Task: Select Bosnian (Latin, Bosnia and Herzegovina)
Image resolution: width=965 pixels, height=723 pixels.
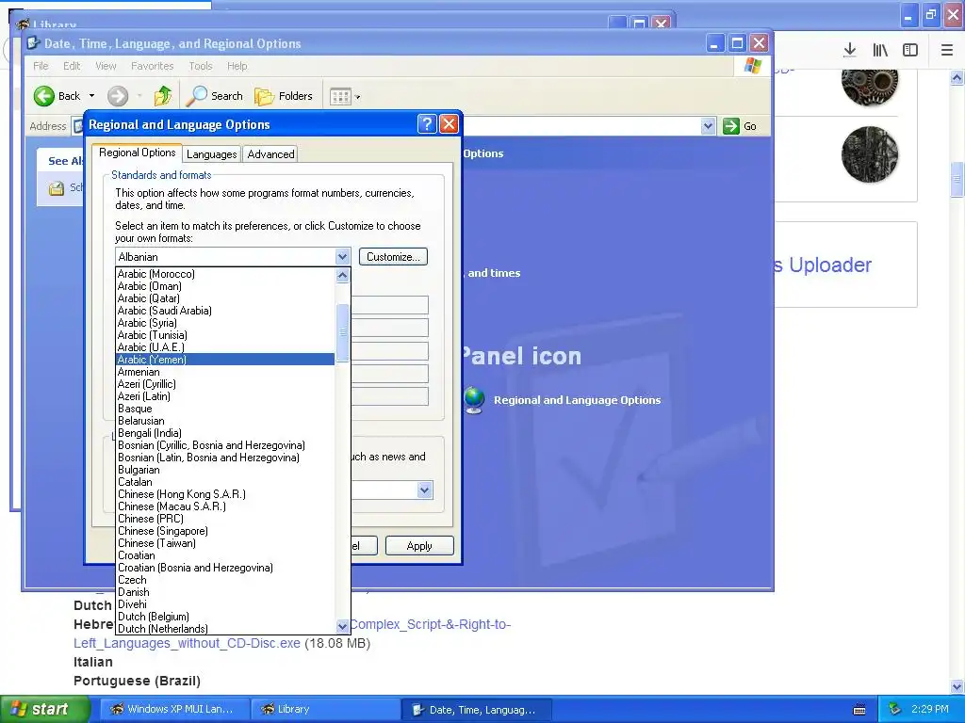Action: click(x=225, y=458)
